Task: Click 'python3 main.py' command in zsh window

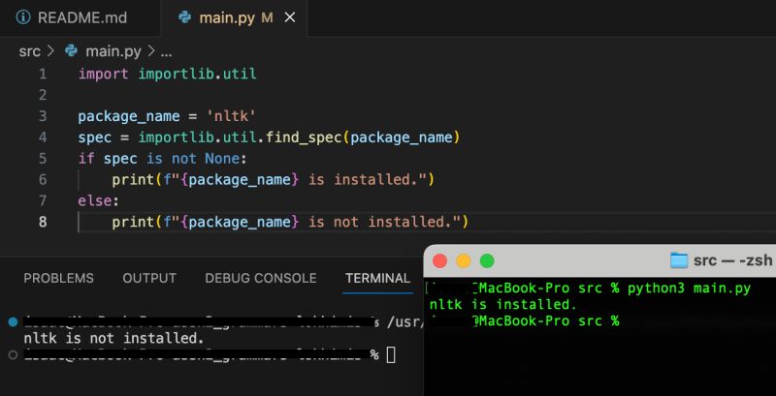Action: 689,289
